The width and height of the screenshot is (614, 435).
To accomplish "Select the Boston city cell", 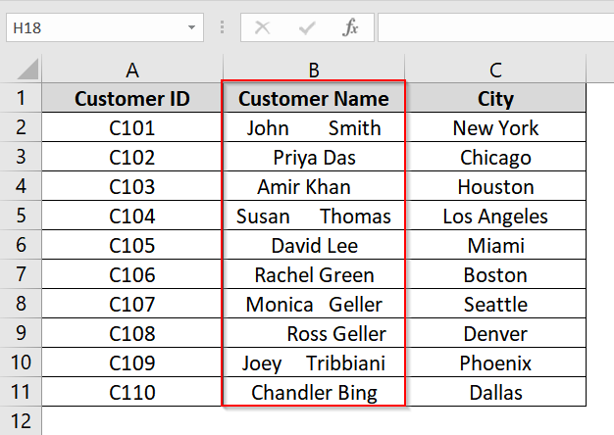I will pyautogui.click(x=495, y=273).
